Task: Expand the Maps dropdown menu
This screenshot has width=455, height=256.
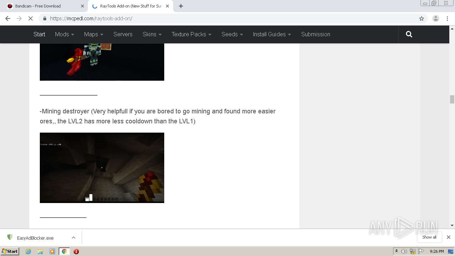Action: pyautogui.click(x=93, y=34)
